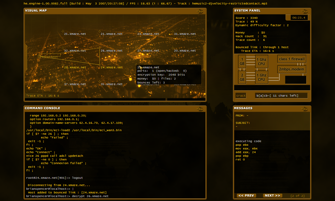Select the class 1 firewall hardware icon
The image size is (335, 201).
tap(292, 59)
